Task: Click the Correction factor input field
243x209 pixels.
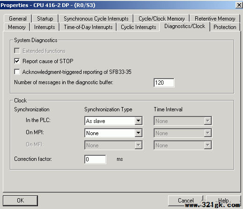Action: 95,159
